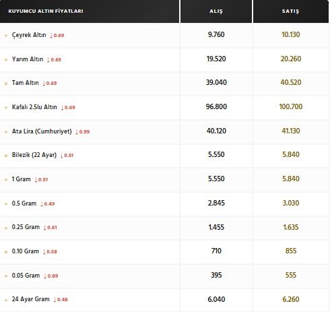The image size is (330, 312).
Task: Click the bullet icon before 0.25 Gram
Action: pyautogui.click(x=6, y=228)
